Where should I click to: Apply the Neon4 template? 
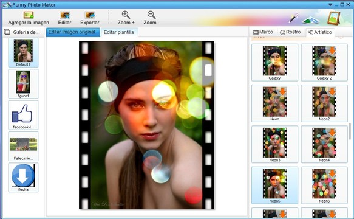tap(324, 144)
